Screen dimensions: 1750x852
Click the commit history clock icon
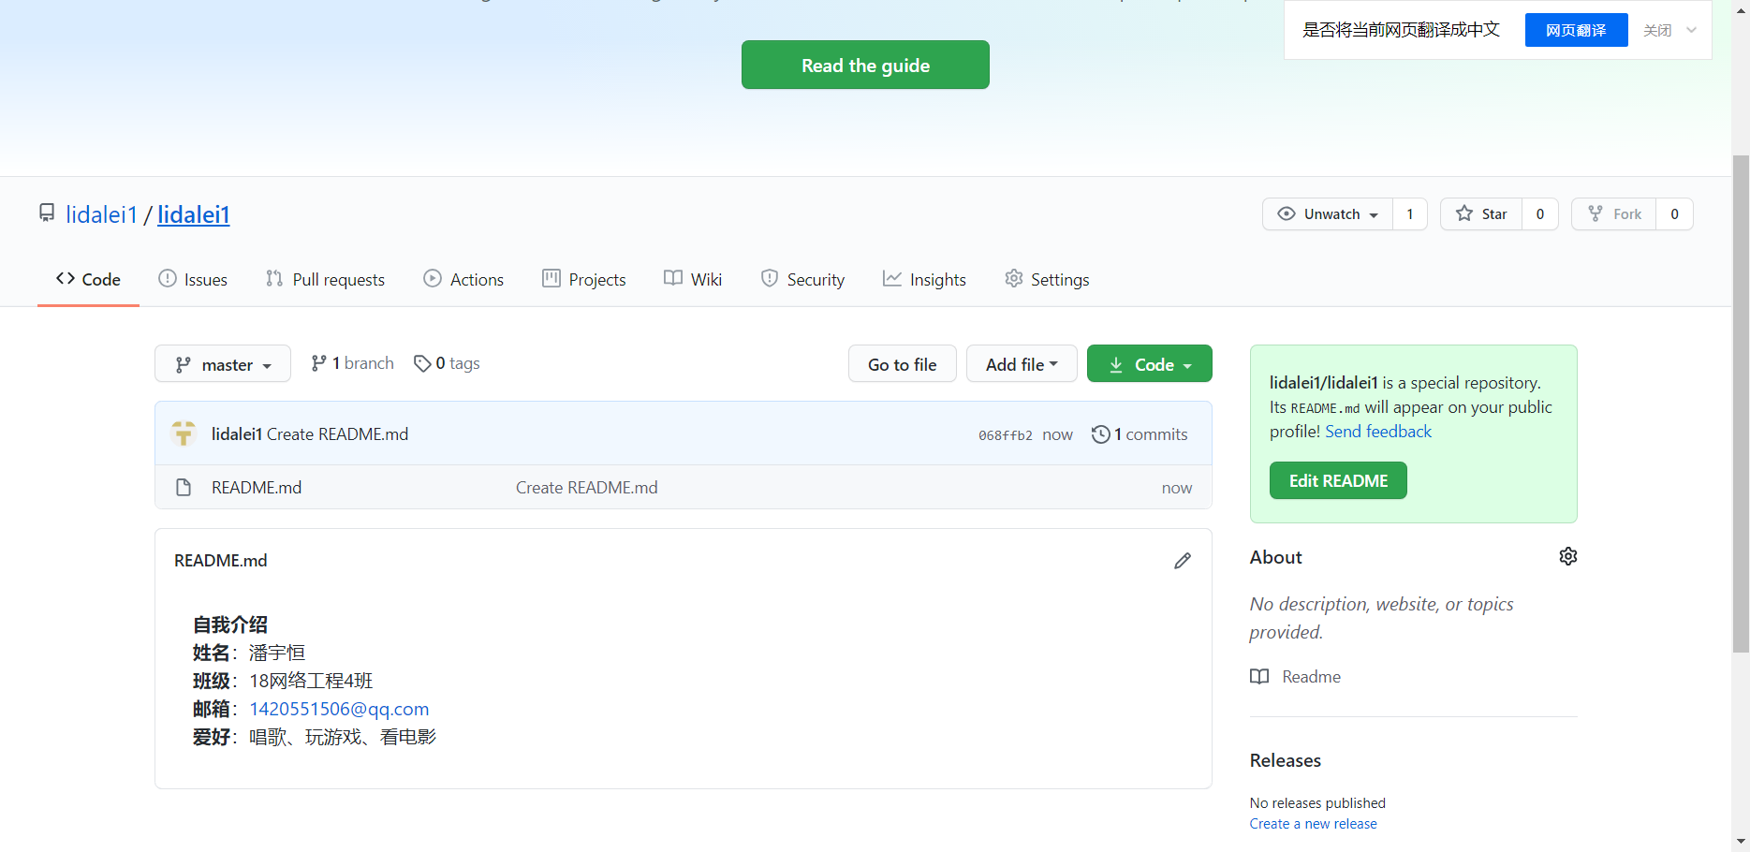1101,433
